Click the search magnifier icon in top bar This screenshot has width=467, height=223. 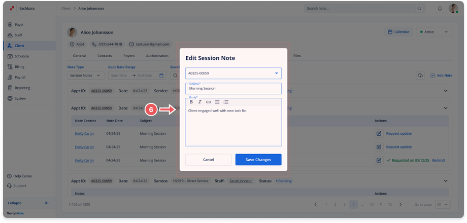[x=419, y=9]
